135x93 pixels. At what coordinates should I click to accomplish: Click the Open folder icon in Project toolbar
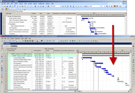[5, 6]
